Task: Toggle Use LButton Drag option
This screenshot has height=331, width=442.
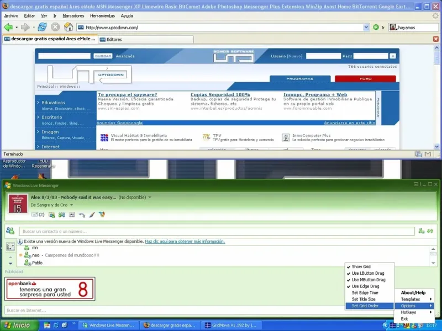Action: point(369,273)
